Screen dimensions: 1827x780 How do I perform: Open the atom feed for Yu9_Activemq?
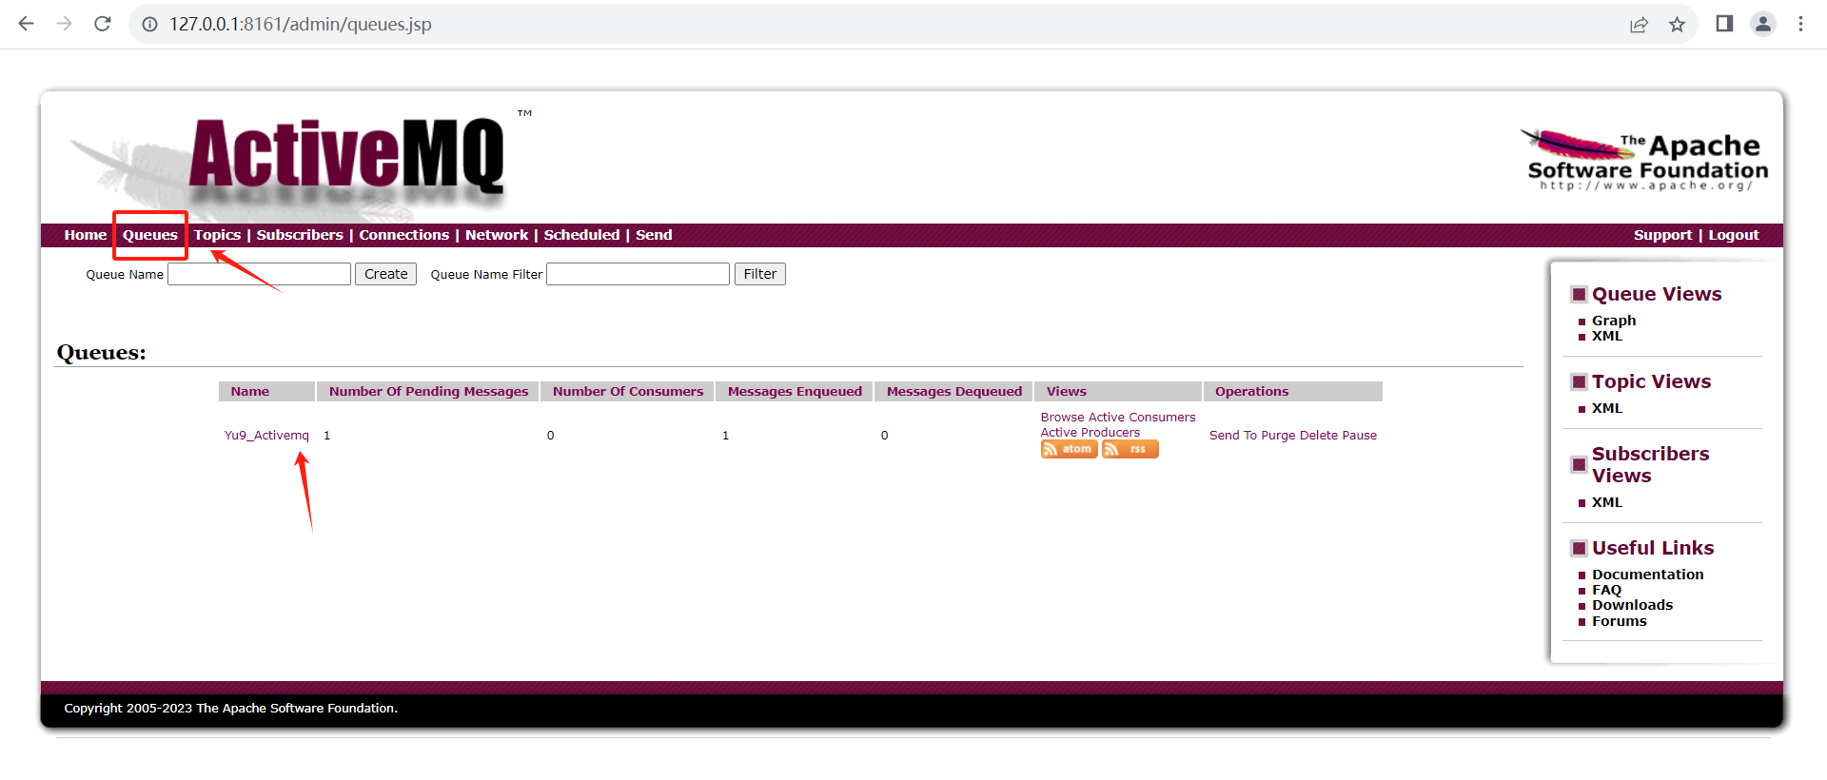click(1069, 449)
